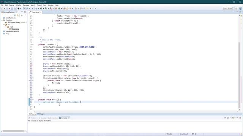The height and width of the screenshot is (136, 243).
Task: Open the Help menu
Action: (57, 5)
